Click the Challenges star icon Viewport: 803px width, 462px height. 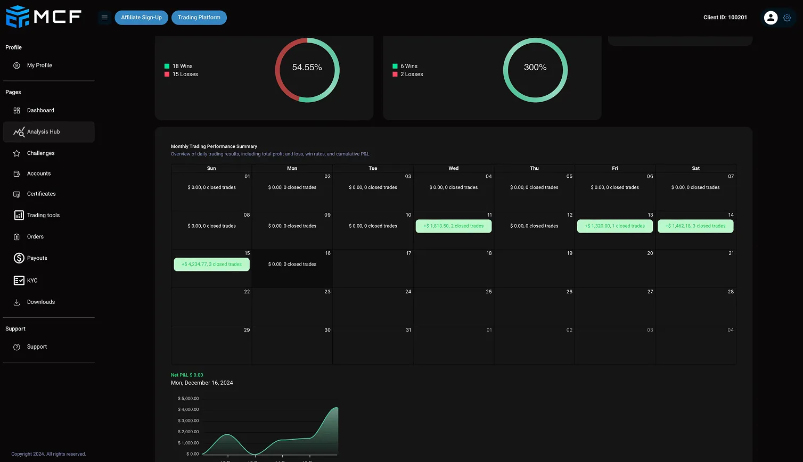pyautogui.click(x=17, y=153)
